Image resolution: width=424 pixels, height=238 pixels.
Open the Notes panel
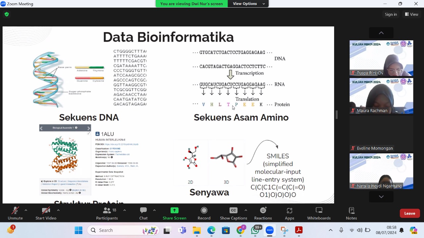(x=351, y=214)
